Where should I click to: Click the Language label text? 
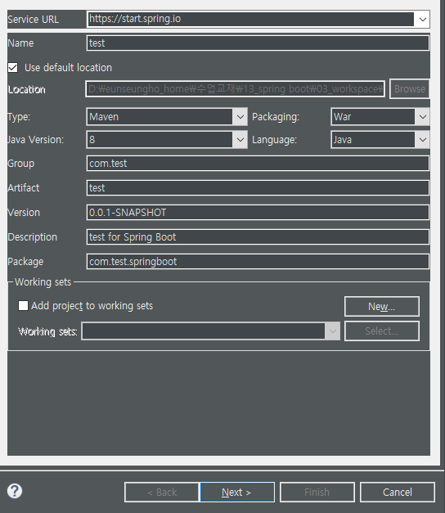tap(274, 140)
